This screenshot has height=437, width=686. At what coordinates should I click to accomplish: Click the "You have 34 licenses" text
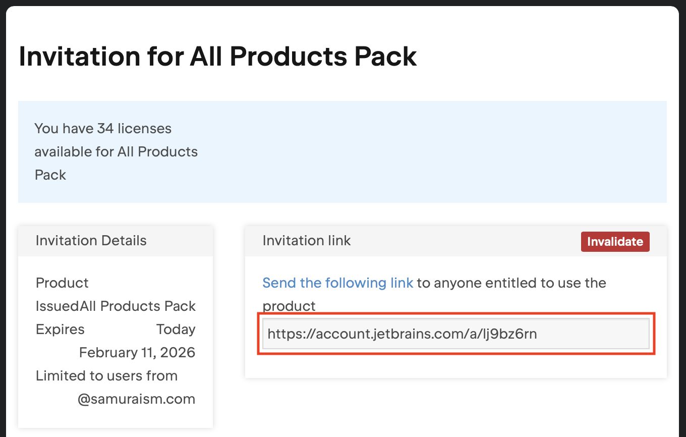point(103,129)
